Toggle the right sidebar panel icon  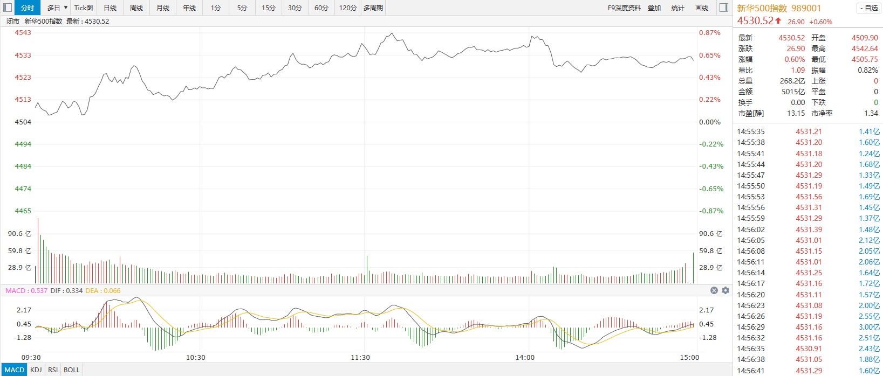pos(724,8)
